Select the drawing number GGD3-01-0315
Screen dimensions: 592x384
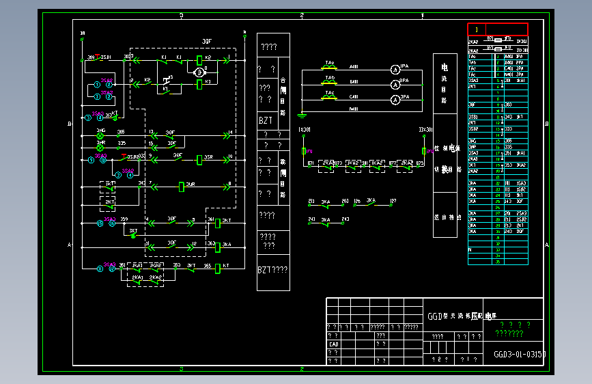click(520, 354)
